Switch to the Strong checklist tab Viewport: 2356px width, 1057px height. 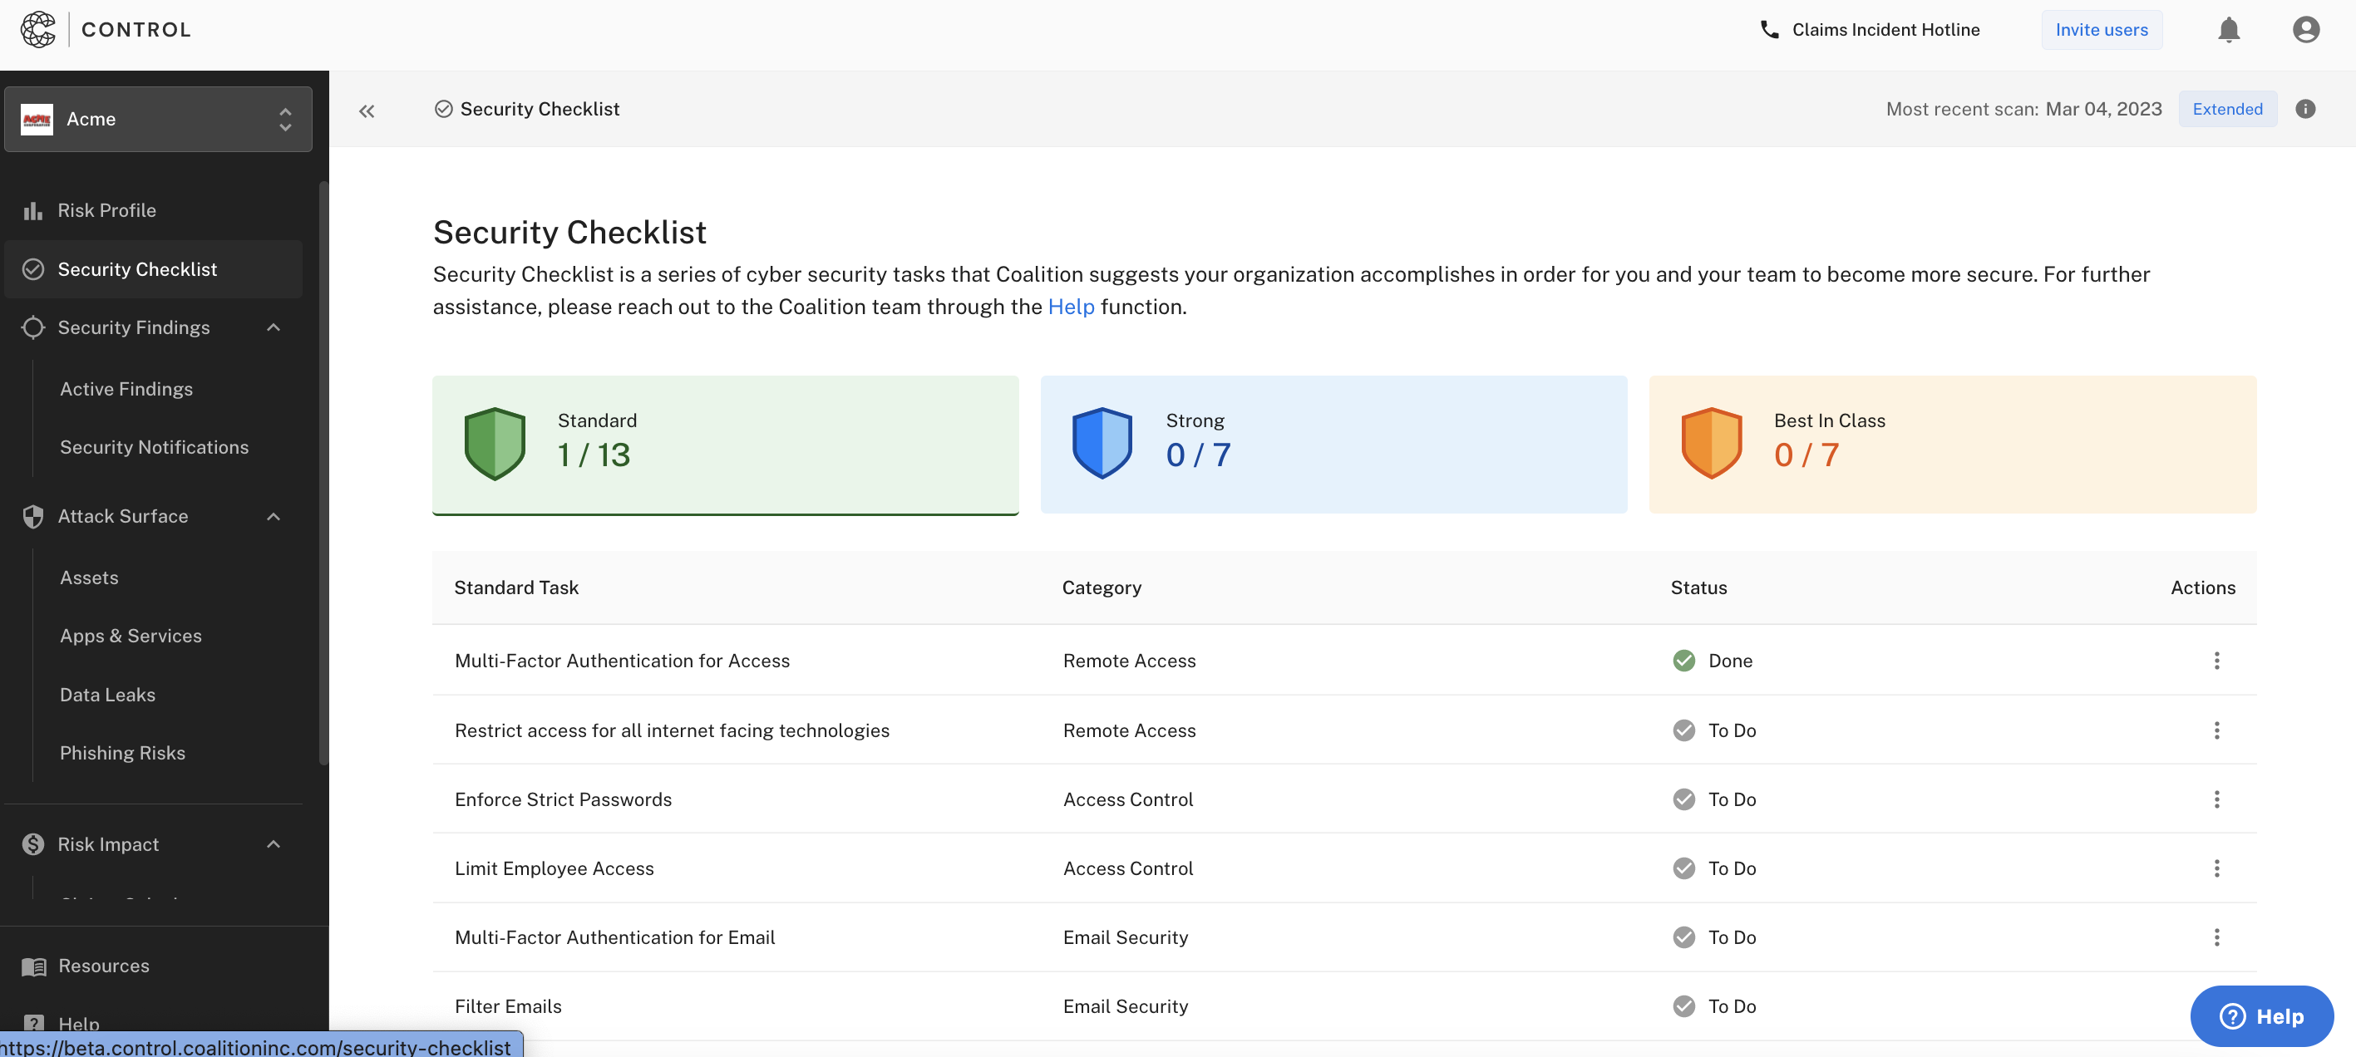(1333, 445)
